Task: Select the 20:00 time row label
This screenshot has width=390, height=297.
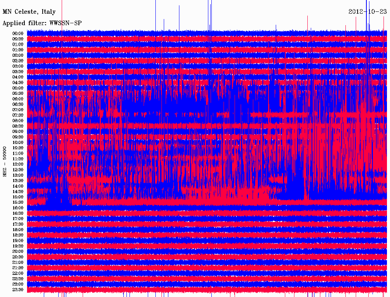Action: (x=18, y=252)
